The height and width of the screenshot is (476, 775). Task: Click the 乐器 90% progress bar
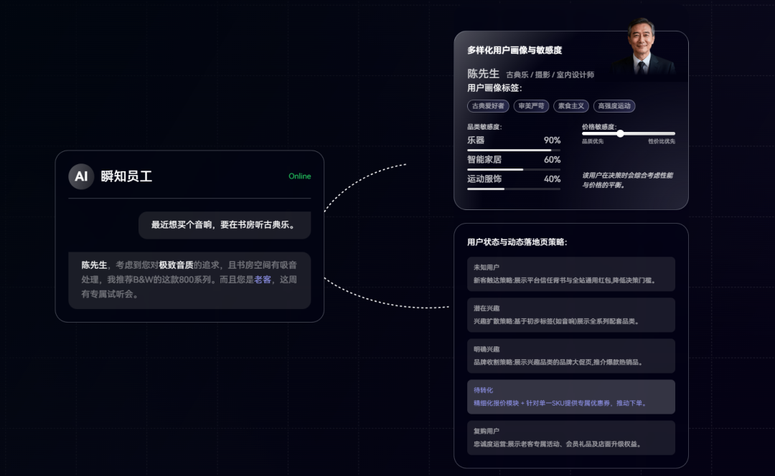[x=514, y=150]
